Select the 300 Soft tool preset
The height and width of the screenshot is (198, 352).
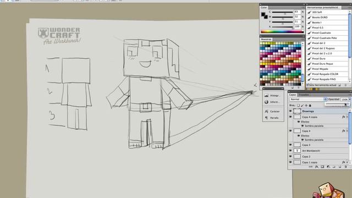pyautogui.click(x=327, y=12)
